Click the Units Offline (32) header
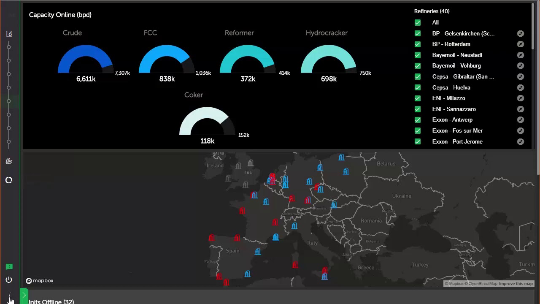The width and height of the screenshot is (540, 304). tap(51, 301)
